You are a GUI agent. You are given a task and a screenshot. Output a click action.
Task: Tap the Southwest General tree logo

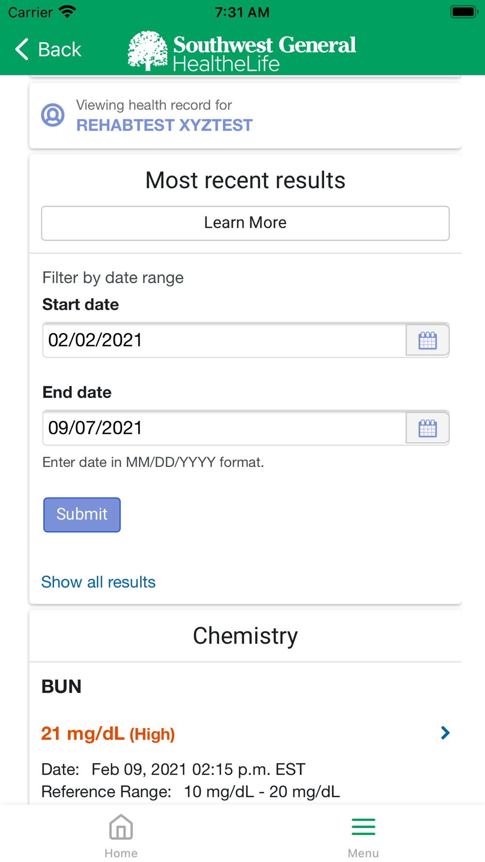[x=147, y=50]
